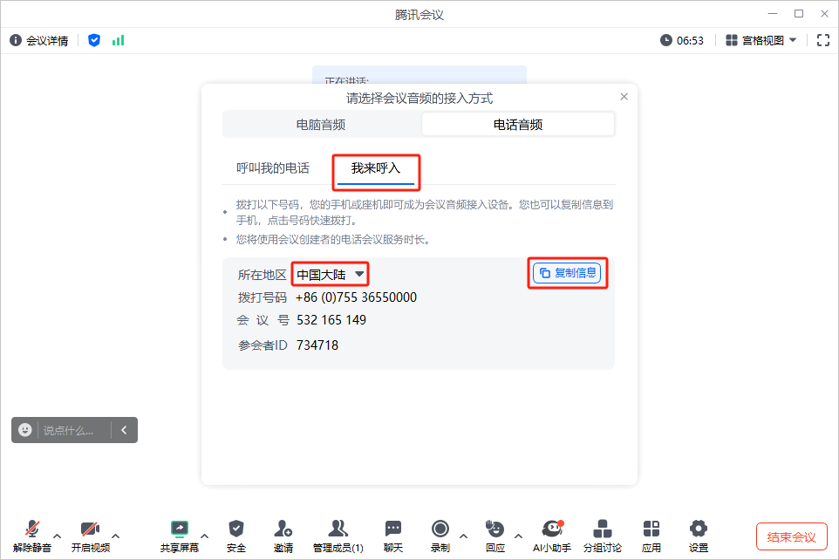Select the 我来呼入 tab

376,170
